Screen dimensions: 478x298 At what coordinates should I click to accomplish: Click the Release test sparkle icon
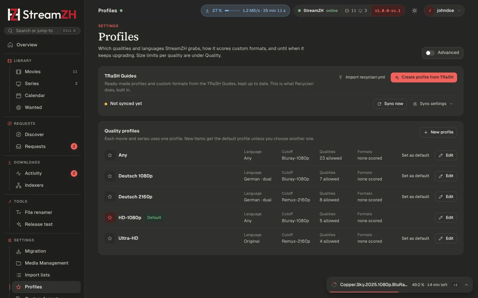point(19,224)
